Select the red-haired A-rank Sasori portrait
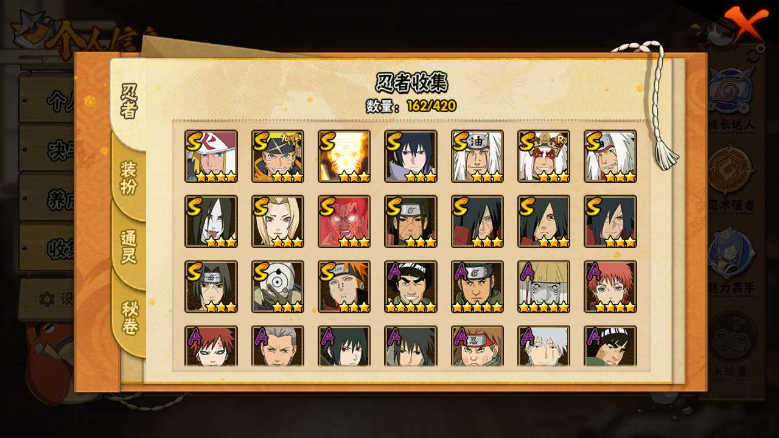 610,287
